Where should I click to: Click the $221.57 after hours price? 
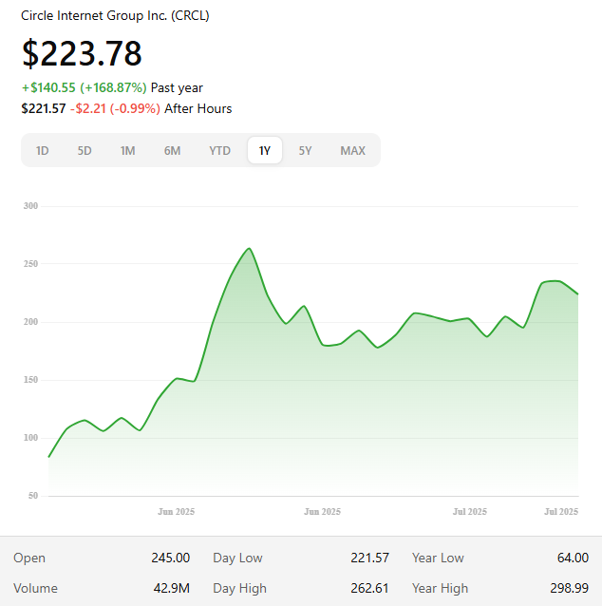(44, 108)
